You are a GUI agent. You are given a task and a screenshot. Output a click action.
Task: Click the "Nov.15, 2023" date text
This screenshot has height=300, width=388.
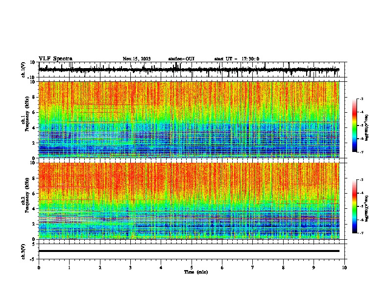[137, 59]
